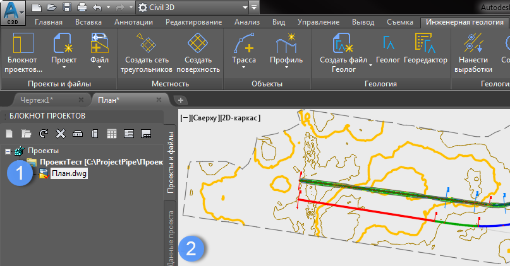This screenshot has height=266, width=510.
Task: Switch to the Вид ribbon tab
Action: click(279, 22)
